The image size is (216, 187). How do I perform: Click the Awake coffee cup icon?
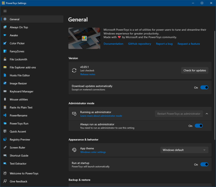pyautogui.click(x=5, y=35)
